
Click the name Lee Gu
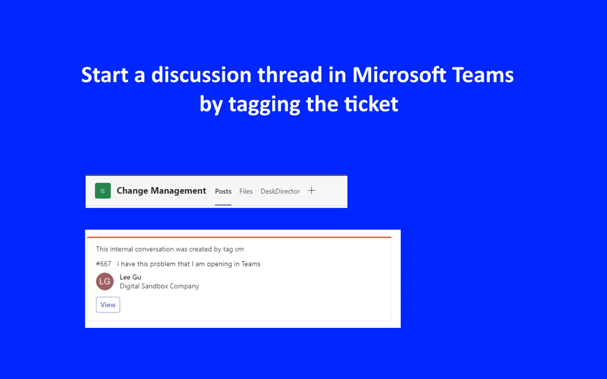click(131, 277)
